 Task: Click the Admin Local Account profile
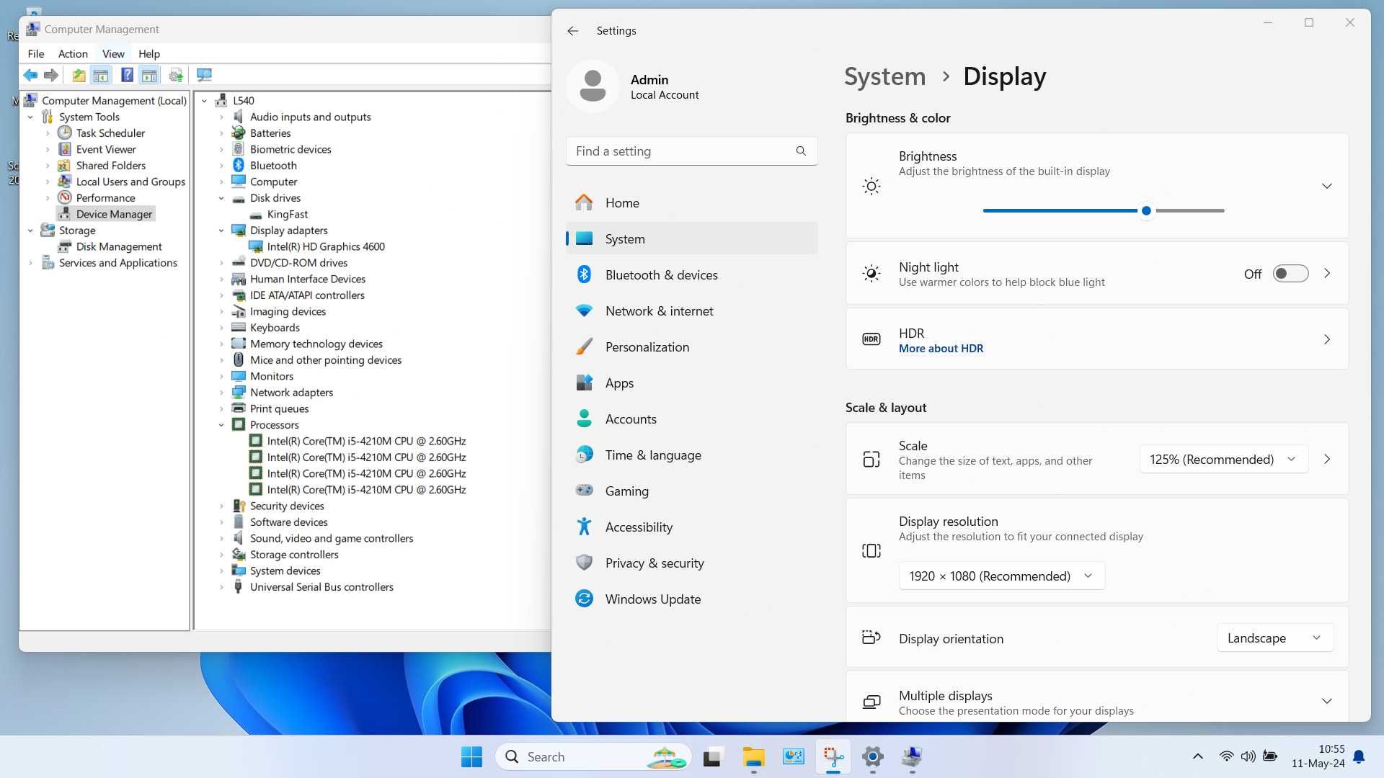pos(634,86)
